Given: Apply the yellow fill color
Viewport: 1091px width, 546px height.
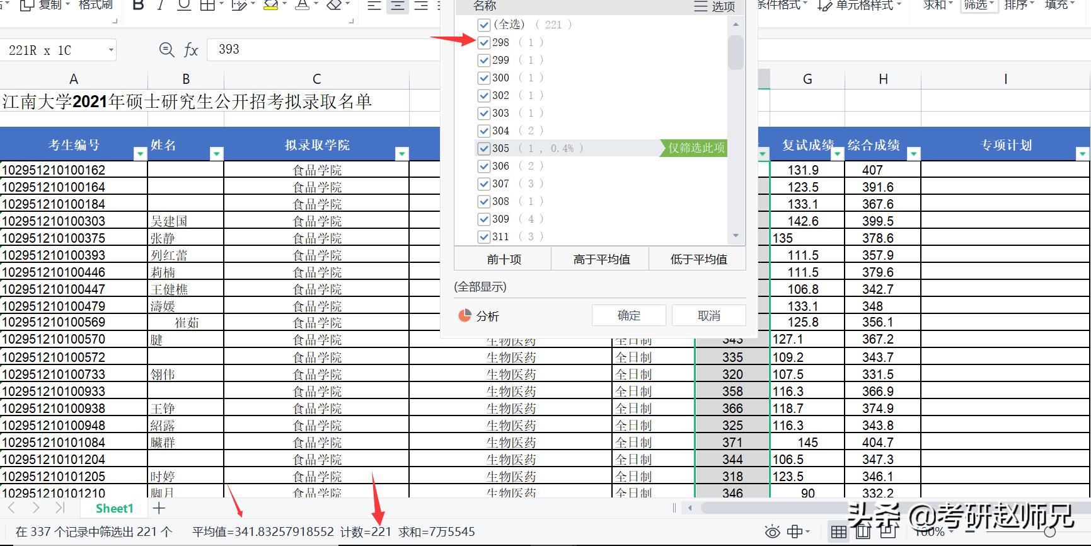Looking at the screenshot, I should [x=270, y=5].
